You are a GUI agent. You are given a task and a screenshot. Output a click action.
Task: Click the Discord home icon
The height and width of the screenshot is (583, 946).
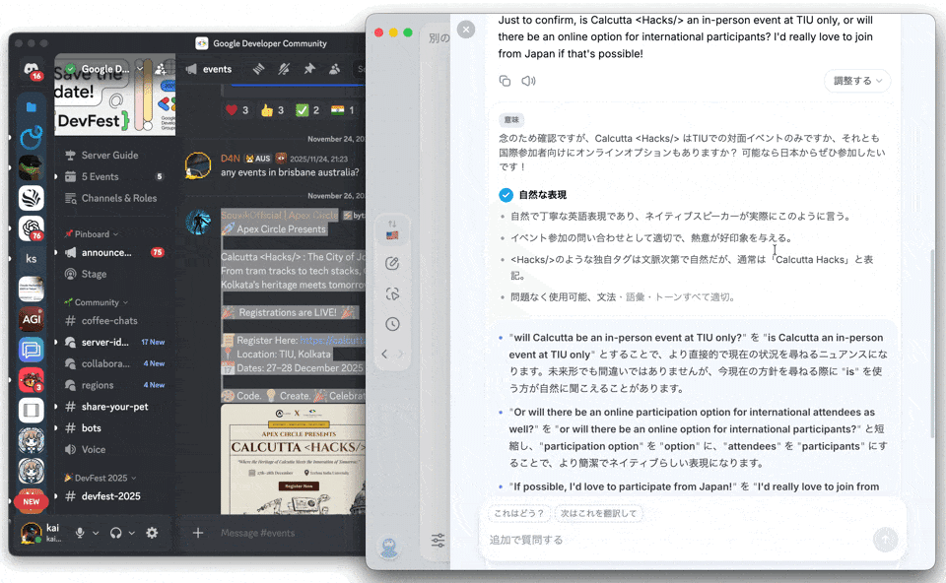(32, 70)
